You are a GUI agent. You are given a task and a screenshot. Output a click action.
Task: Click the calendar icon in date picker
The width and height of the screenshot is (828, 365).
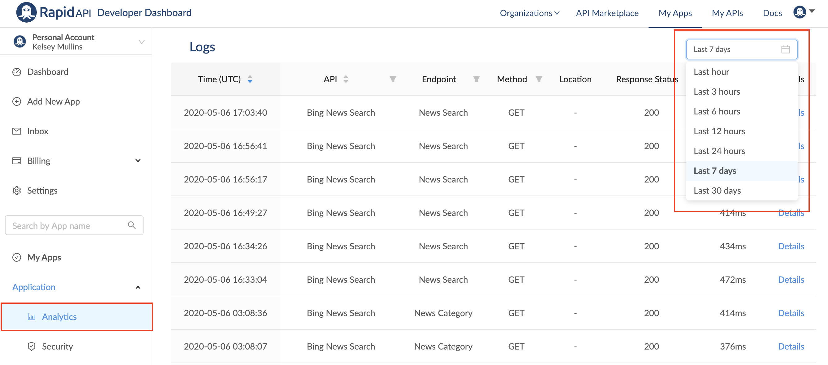[785, 49]
